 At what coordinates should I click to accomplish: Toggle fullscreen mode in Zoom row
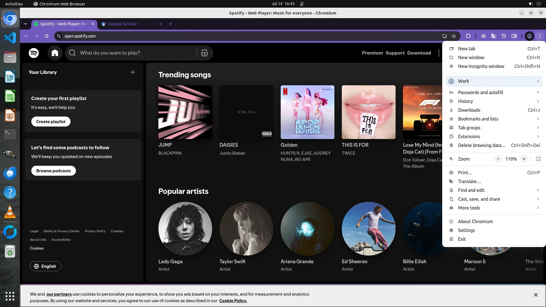(538, 159)
